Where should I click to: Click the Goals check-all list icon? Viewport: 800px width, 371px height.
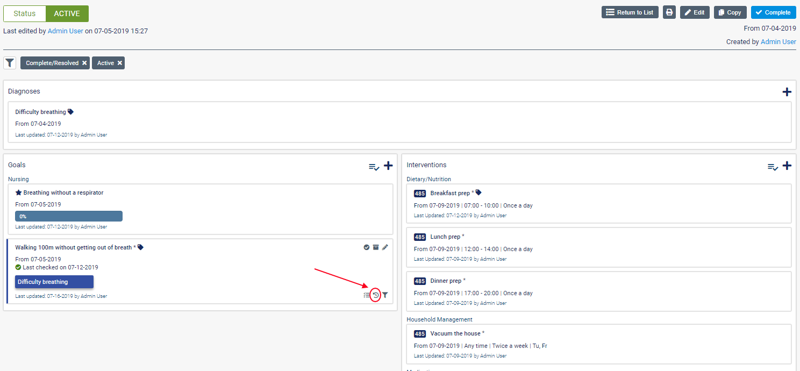[x=374, y=167]
